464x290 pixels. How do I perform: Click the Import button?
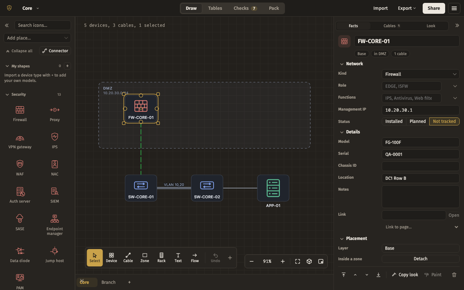381,8
